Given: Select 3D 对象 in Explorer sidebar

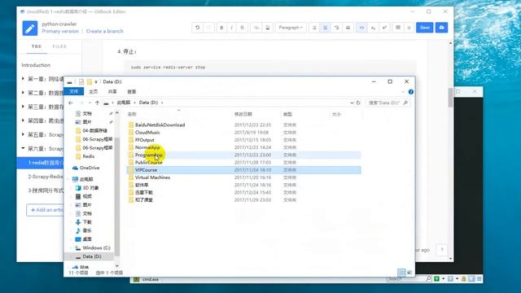Looking at the screenshot, I should click(90, 188).
